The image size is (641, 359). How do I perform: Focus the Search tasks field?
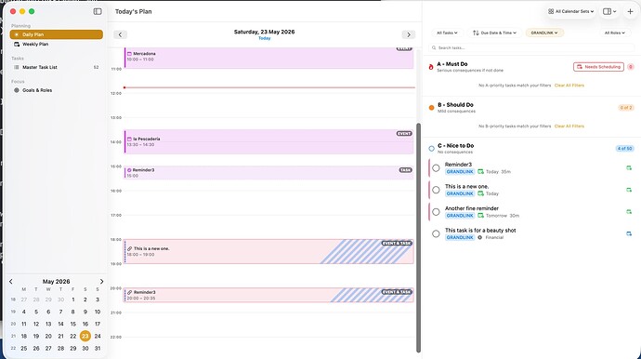(531, 47)
